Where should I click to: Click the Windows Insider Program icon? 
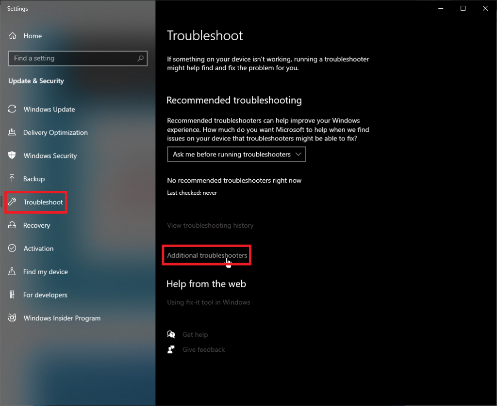[13, 318]
